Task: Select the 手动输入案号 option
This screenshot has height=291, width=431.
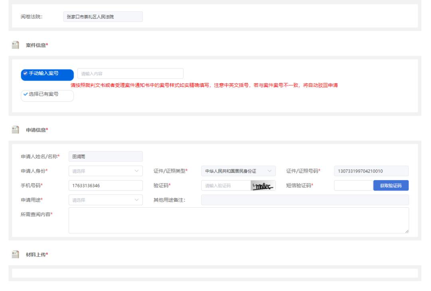Action: tap(47, 73)
